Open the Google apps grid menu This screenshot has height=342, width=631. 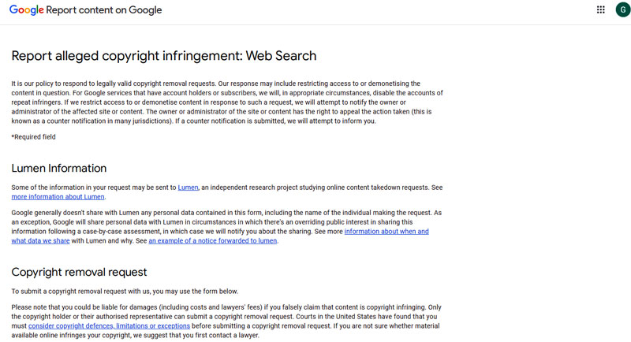pyautogui.click(x=600, y=9)
